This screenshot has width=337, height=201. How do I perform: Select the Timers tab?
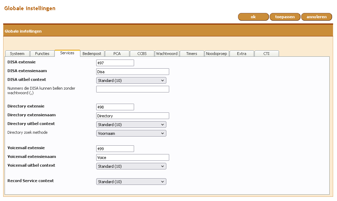click(192, 54)
